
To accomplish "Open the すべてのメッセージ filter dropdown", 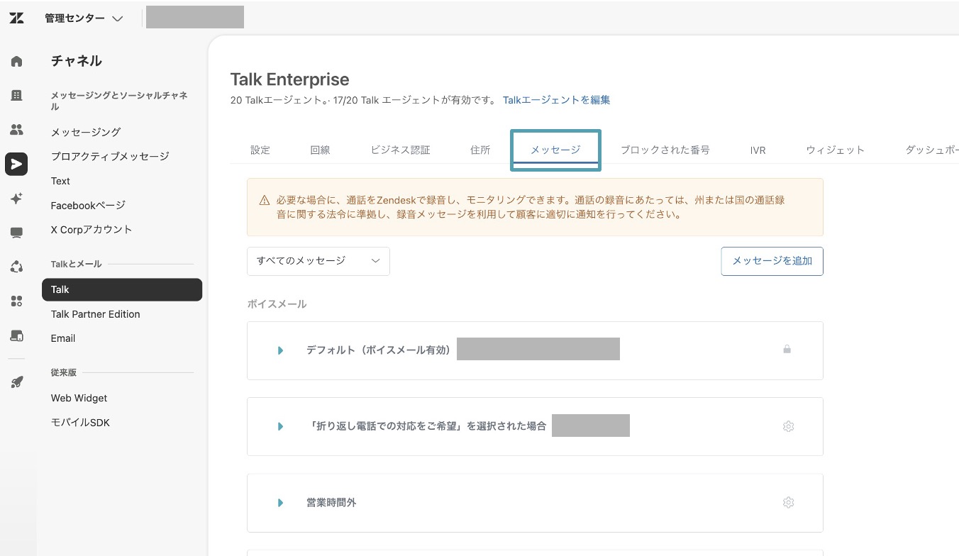I will [x=318, y=261].
